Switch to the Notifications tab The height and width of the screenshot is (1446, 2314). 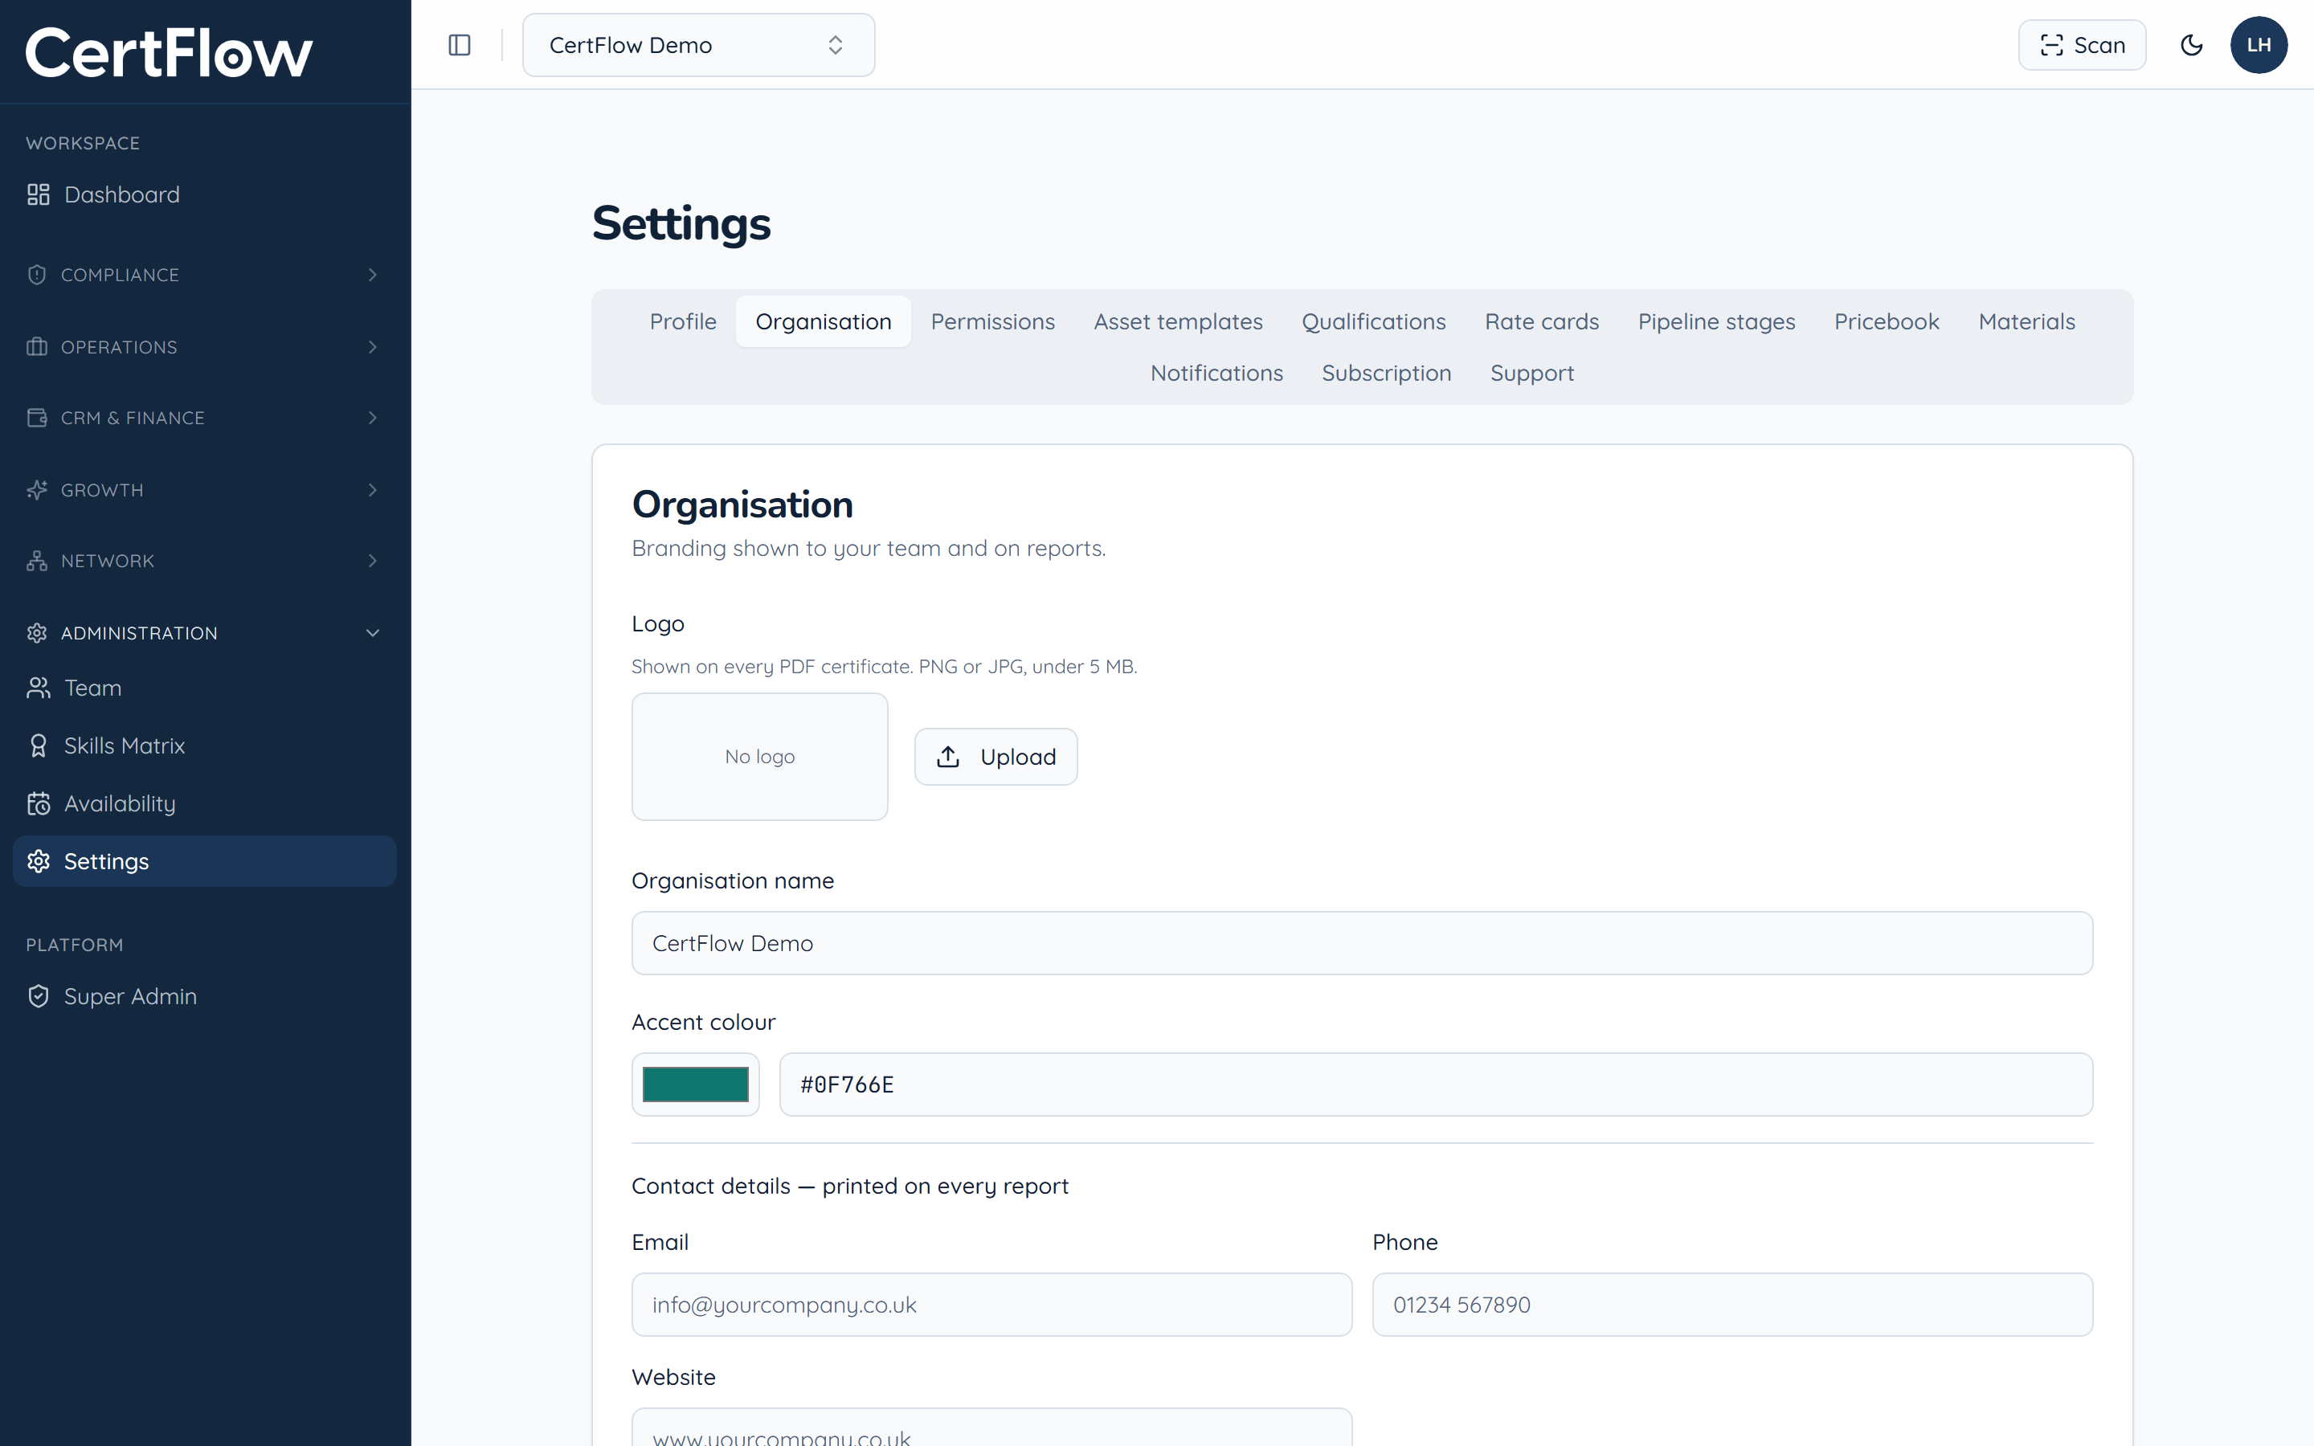(1216, 373)
